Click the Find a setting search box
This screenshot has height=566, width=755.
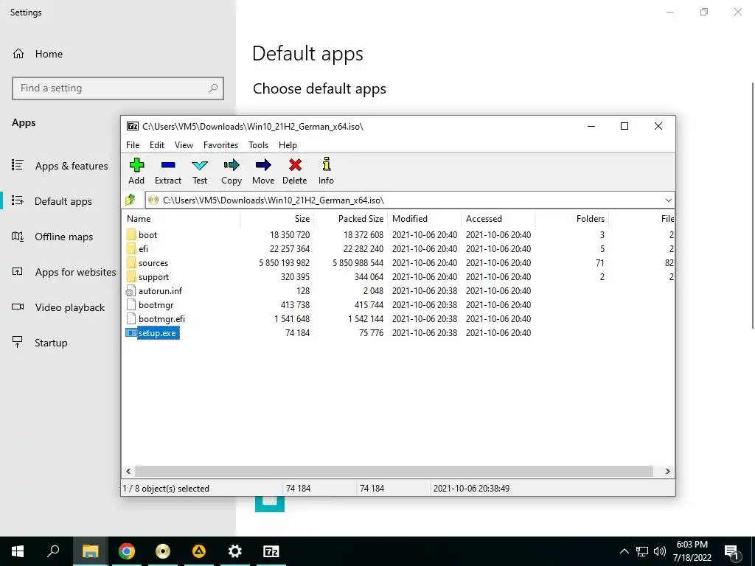[x=118, y=88]
